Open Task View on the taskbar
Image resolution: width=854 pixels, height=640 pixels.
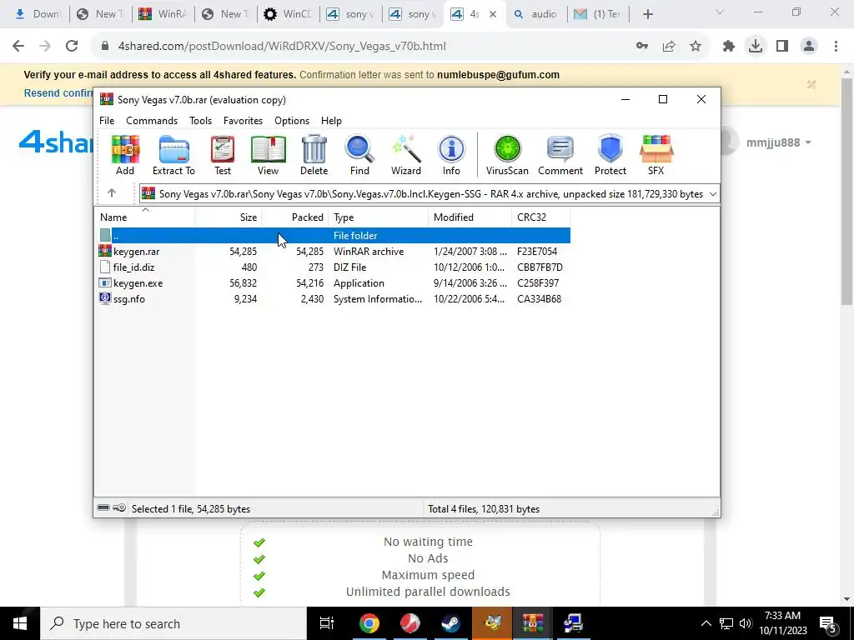click(x=327, y=623)
